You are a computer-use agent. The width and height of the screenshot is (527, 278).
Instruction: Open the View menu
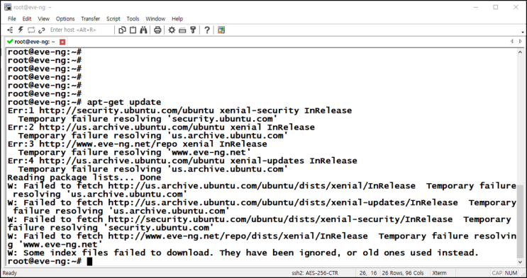pyautogui.click(x=43, y=19)
